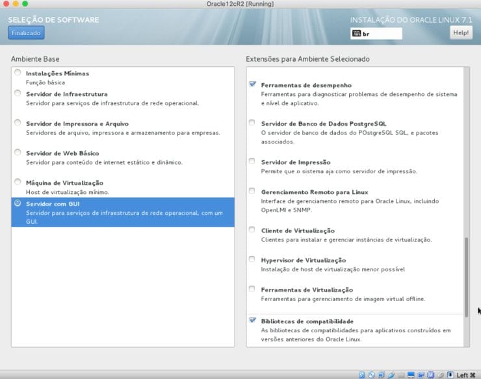Click 'SELEÇÃO DE SOFTWARE' title
The height and width of the screenshot is (379, 481).
[53, 20]
